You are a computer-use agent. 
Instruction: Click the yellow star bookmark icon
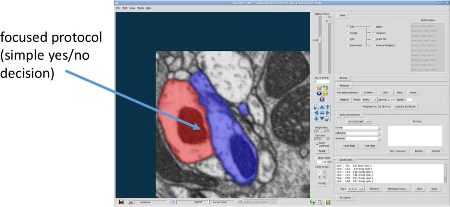(x=319, y=88)
